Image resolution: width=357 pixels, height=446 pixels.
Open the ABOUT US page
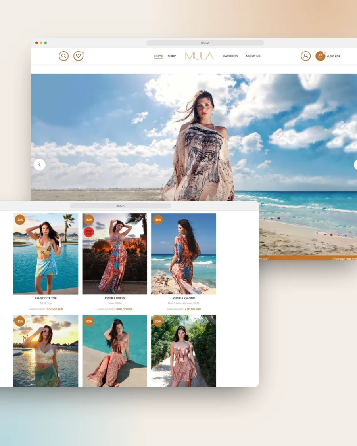(x=253, y=56)
